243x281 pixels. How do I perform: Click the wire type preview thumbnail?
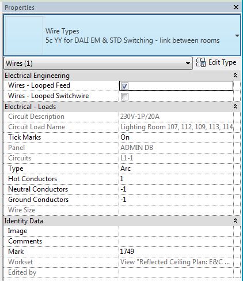pyautogui.click(x=24, y=35)
